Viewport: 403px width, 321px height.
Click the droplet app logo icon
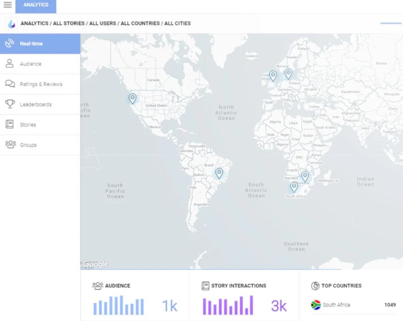pyautogui.click(x=11, y=24)
